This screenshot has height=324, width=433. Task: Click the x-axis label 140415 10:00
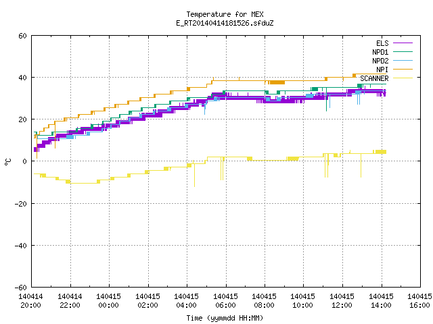(303, 301)
